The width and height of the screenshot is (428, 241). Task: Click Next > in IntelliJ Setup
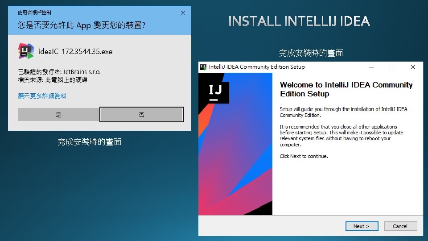click(x=362, y=226)
